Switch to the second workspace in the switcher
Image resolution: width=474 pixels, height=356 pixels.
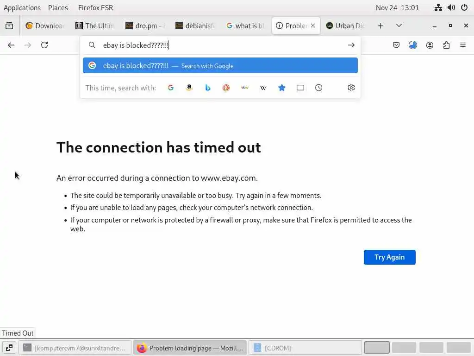tap(404, 348)
